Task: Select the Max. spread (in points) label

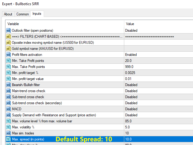Action: [x=28, y=139]
